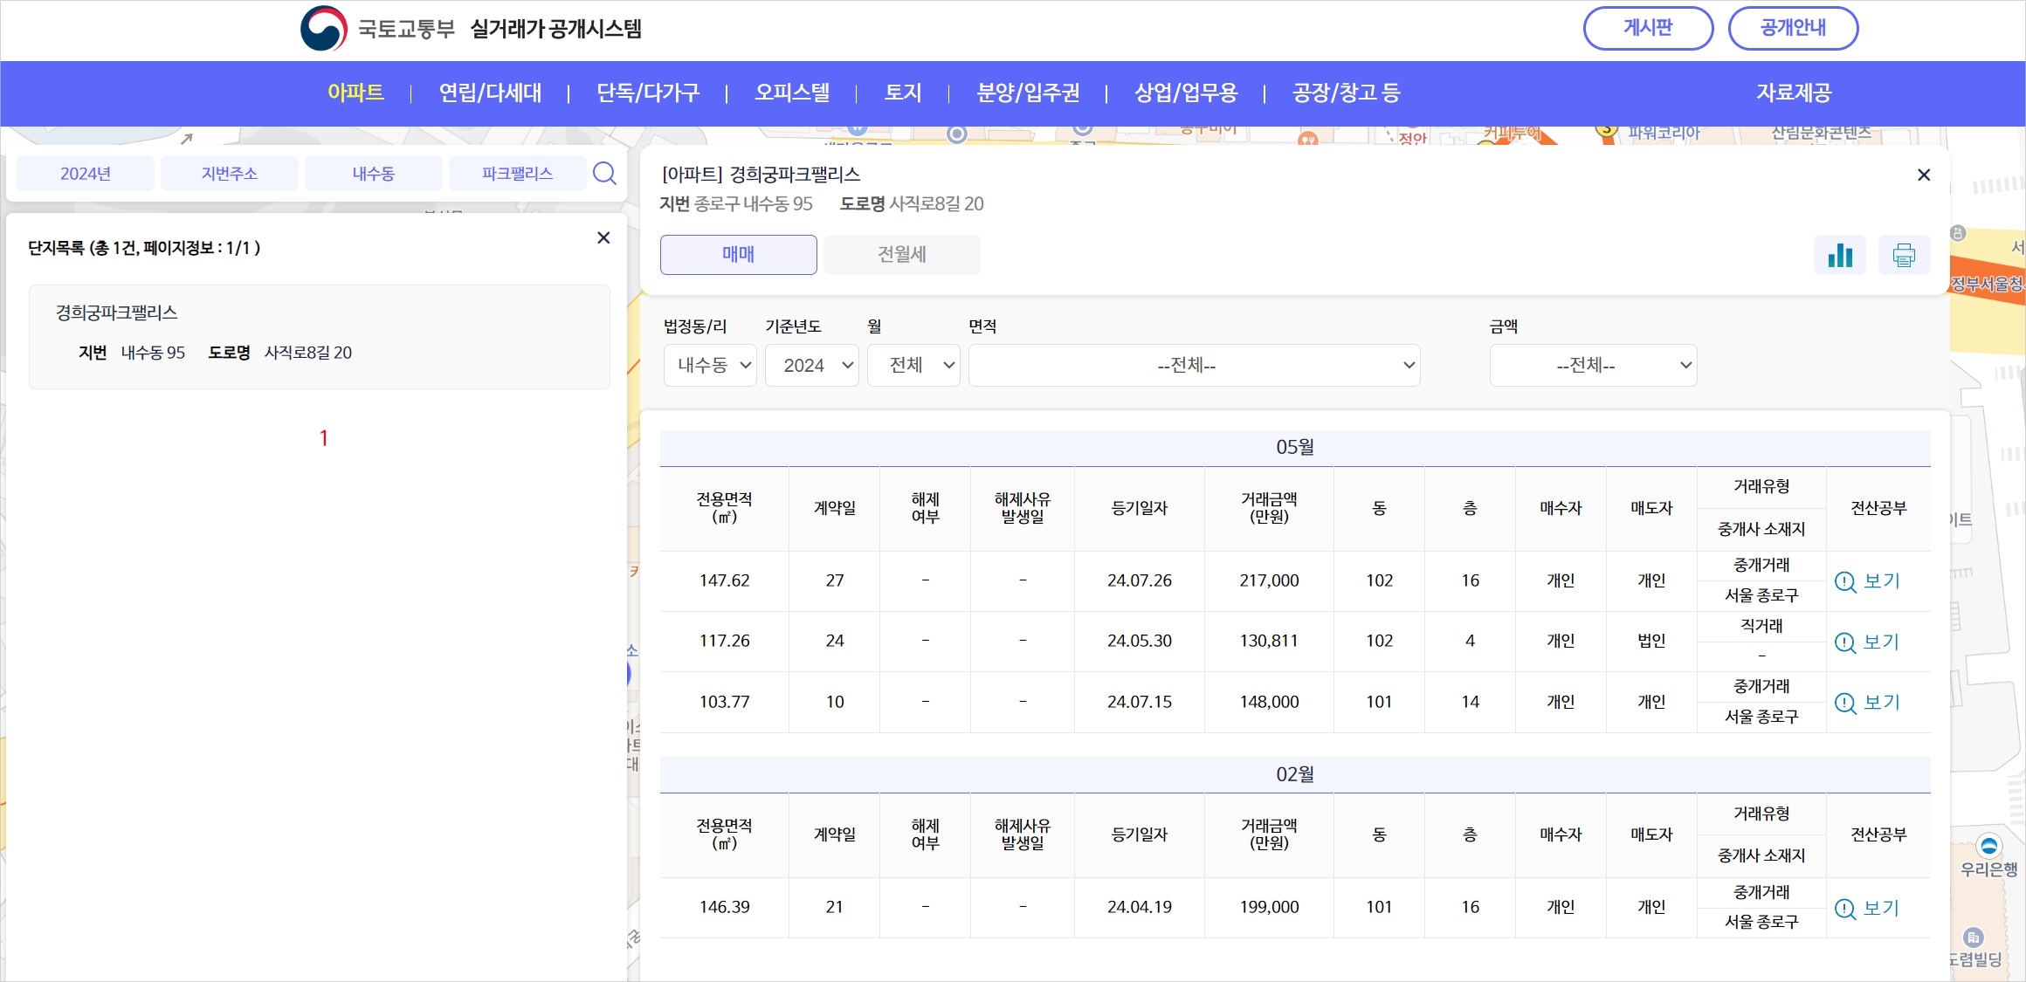2026x982 pixels.
Task: Open the 연립/다세대 menu
Action: tap(490, 93)
